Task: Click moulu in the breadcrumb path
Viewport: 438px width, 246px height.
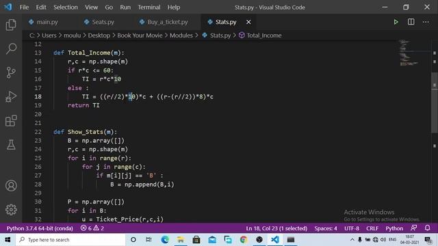Action: point(72,36)
